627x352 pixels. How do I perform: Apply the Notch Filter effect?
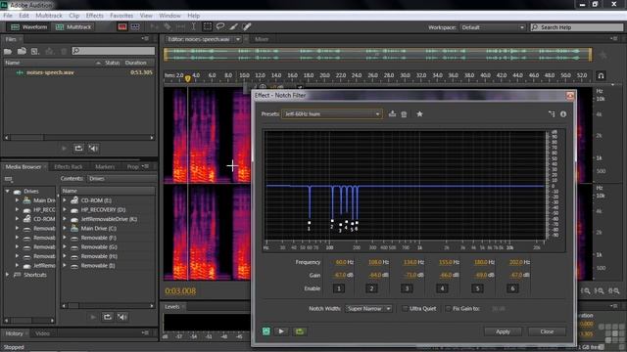[x=503, y=331]
